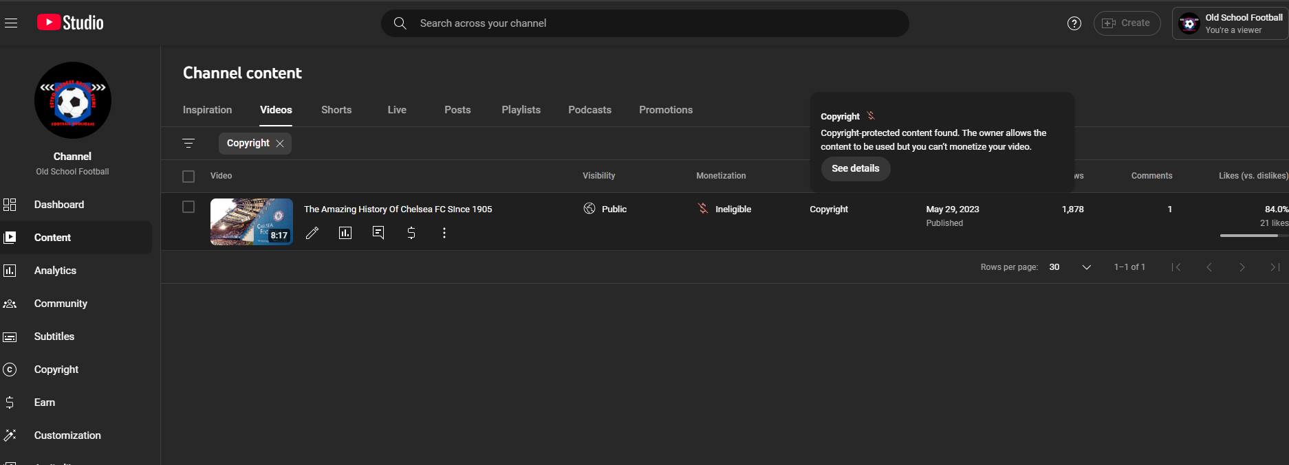
Task: Click the YouTube Studio logo
Action: coord(70,23)
